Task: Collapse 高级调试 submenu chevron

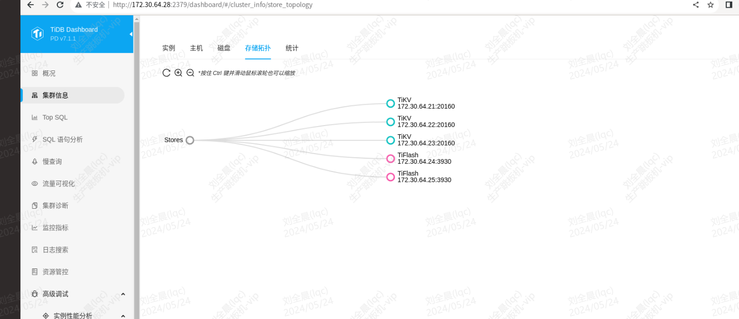Action: pos(123,294)
